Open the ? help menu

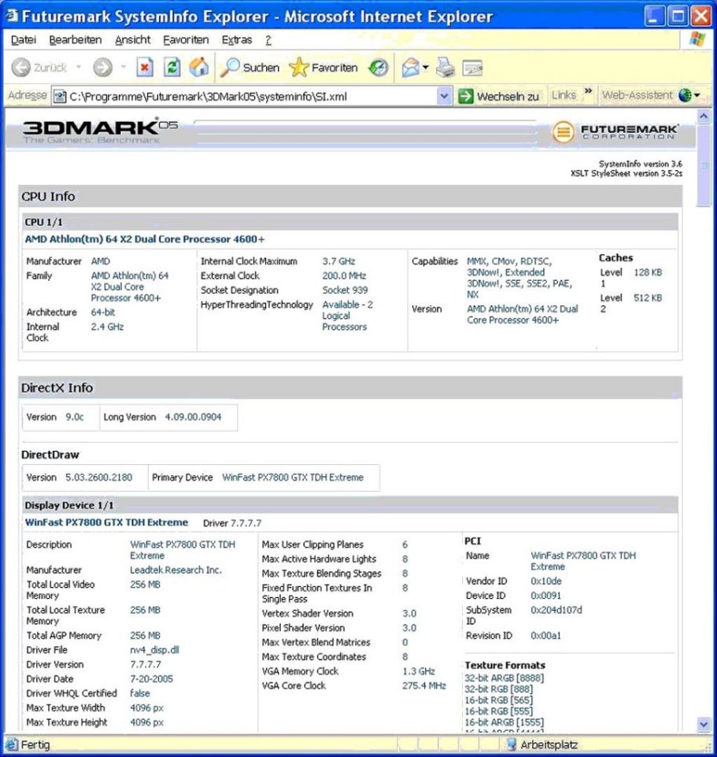tap(268, 39)
